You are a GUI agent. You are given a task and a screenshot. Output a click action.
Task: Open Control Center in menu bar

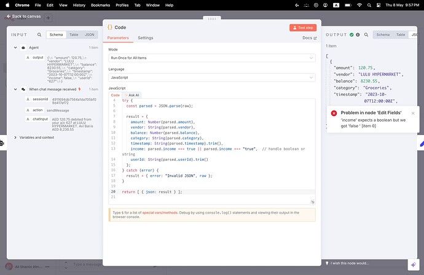click(x=379, y=5)
